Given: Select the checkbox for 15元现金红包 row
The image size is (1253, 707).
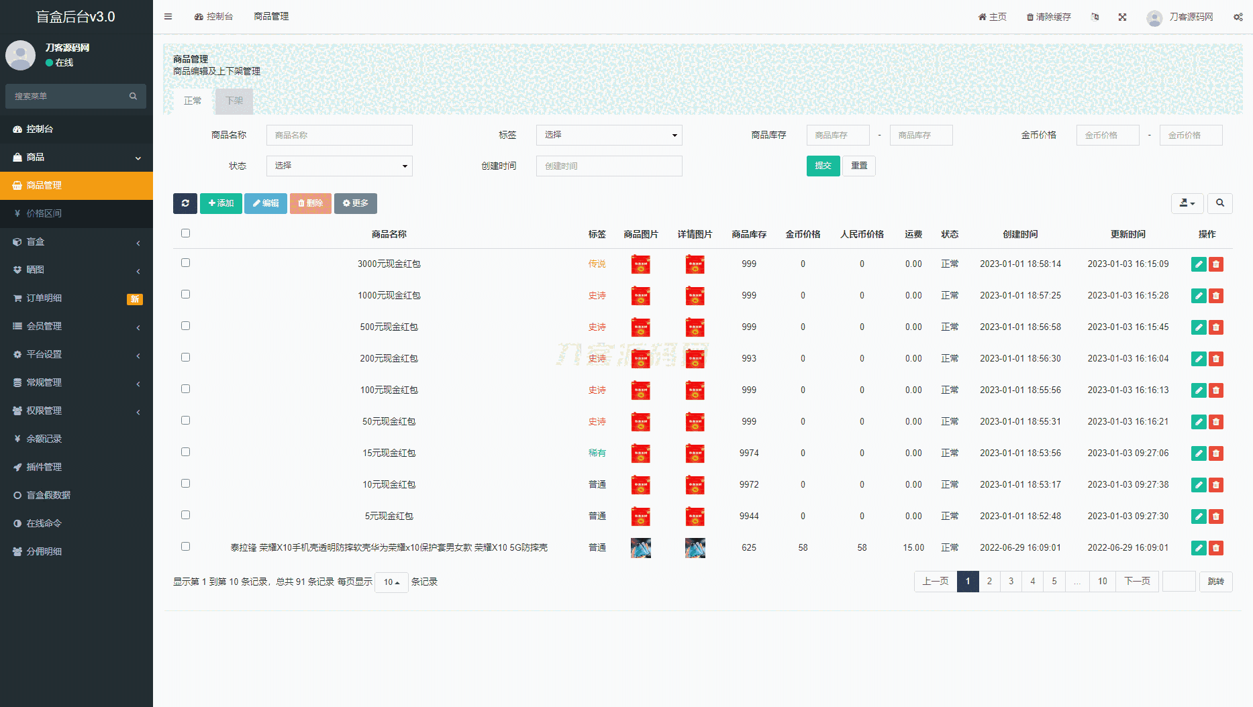Looking at the screenshot, I should coord(185,452).
